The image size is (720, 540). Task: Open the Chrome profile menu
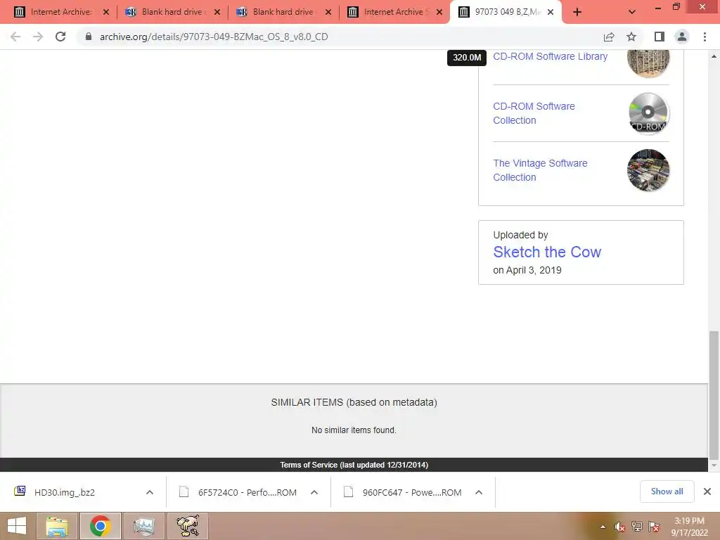[x=682, y=37]
